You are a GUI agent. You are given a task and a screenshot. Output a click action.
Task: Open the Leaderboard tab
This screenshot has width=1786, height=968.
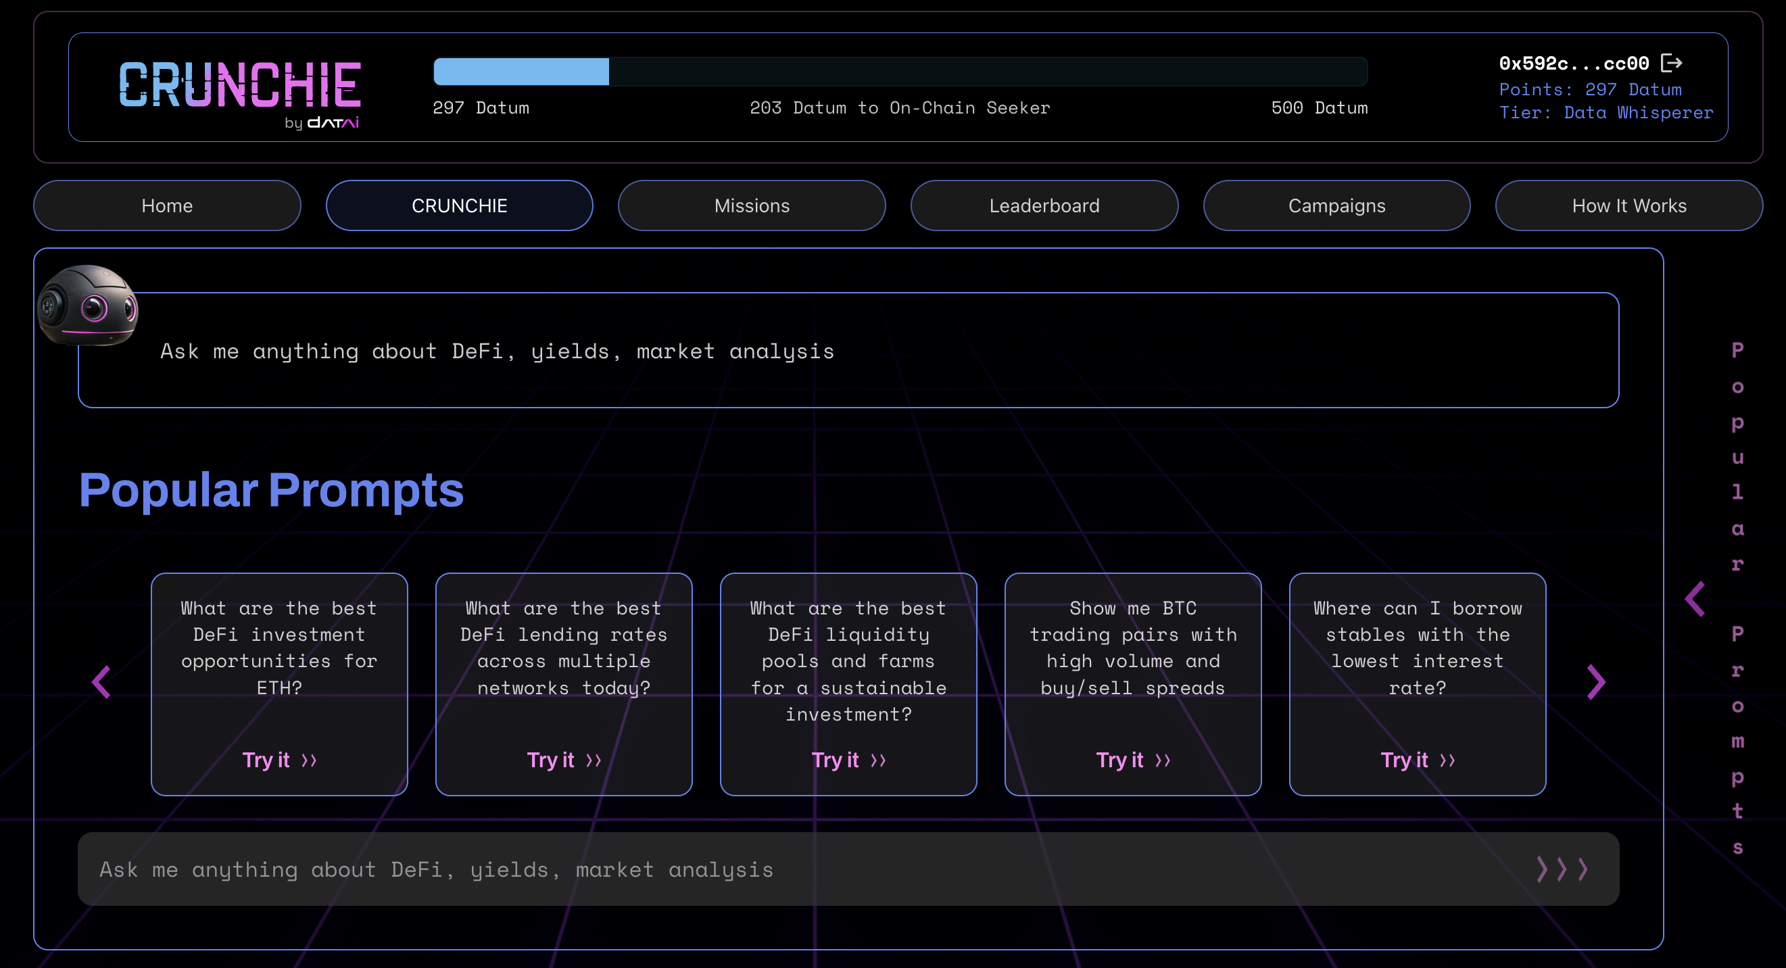[1044, 206]
